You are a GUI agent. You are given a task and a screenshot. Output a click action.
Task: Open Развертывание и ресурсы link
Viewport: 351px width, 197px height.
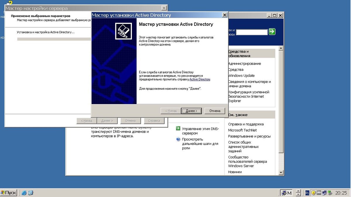[249, 136]
